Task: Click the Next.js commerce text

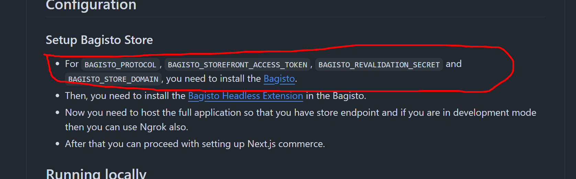Action: point(286,144)
